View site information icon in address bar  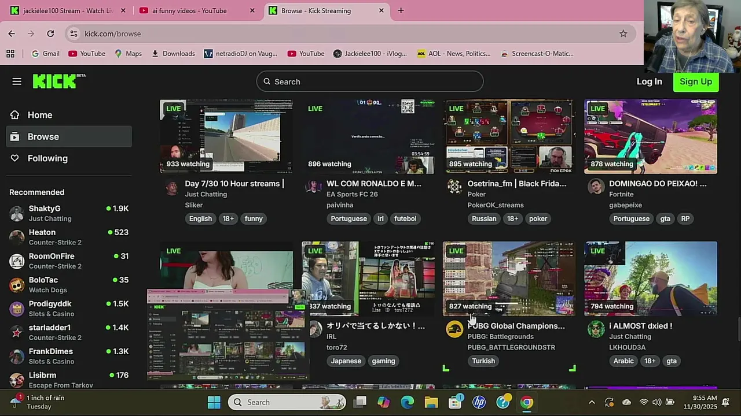(x=74, y=34)
